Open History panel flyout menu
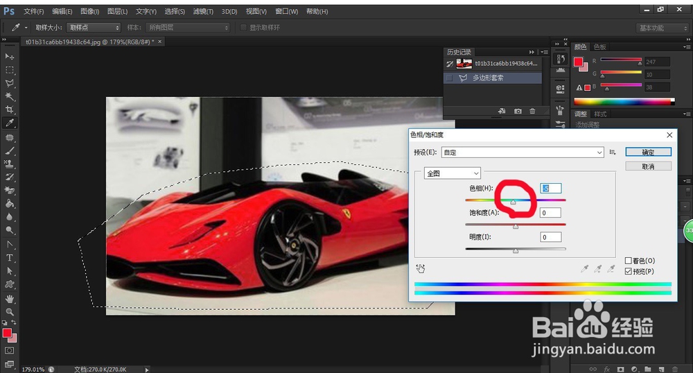The height and width of the screenshot is (373, 693). click(545, 52)
